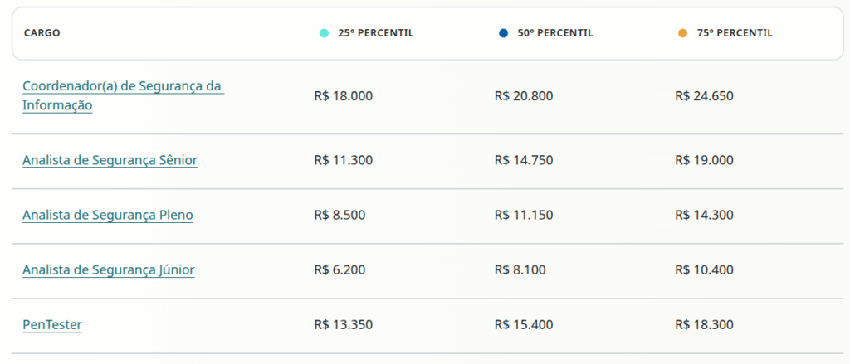Click the R$ 20.800 salary value
Viewport: 850px width, 364px height.
point(523,95)
